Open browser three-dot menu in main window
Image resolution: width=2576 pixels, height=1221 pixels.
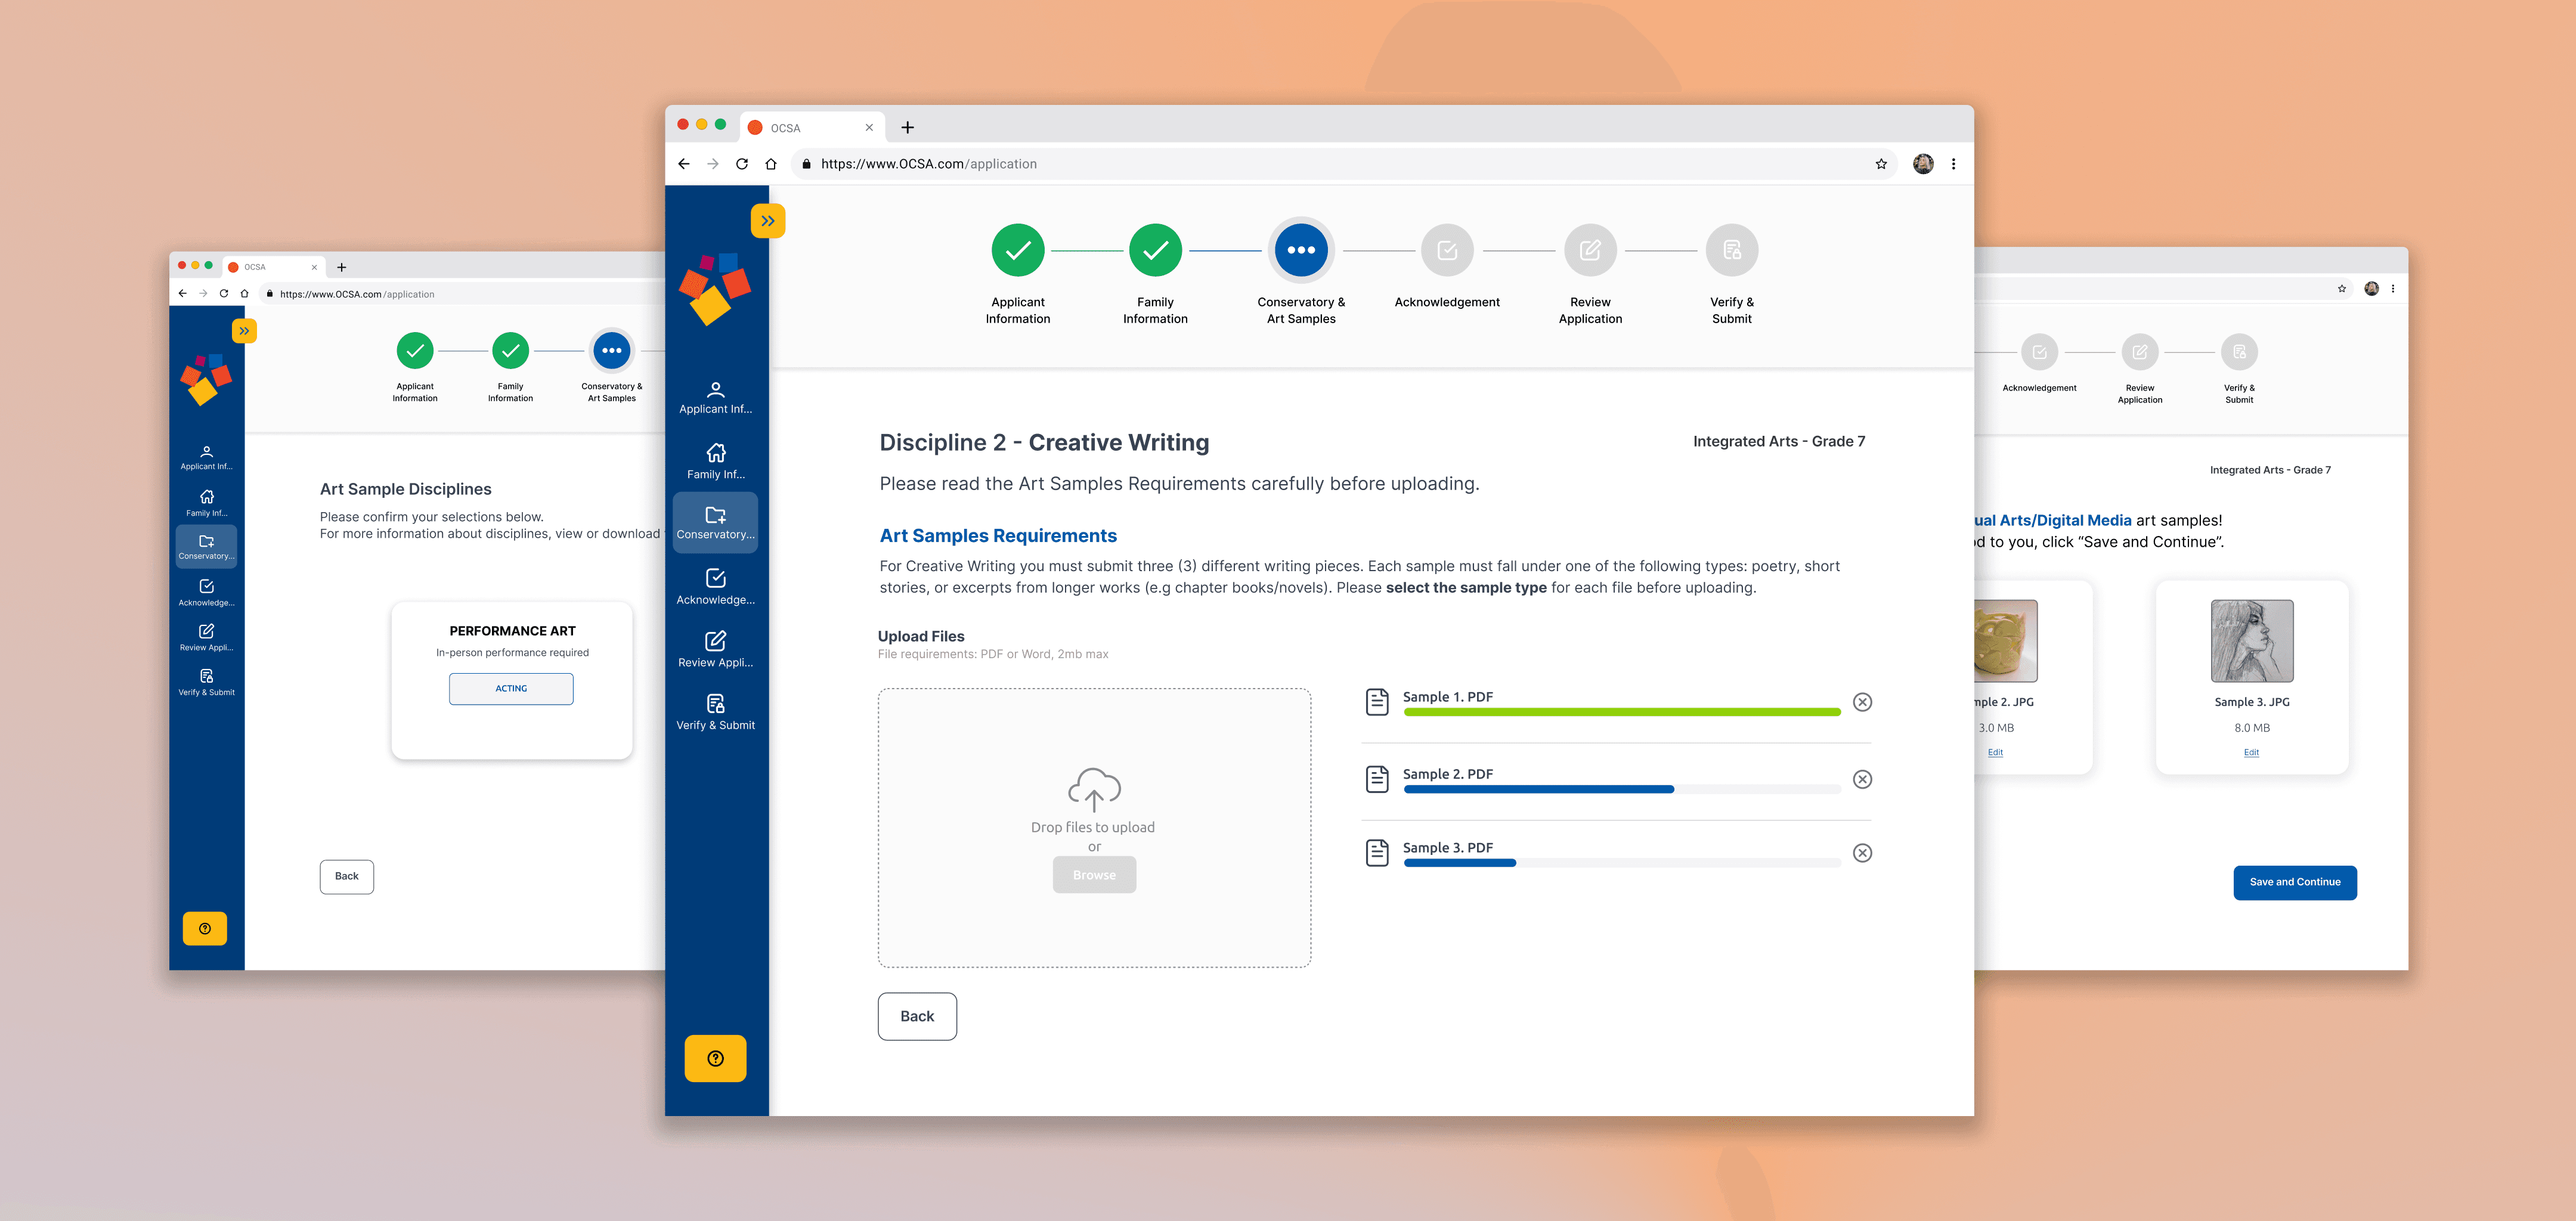point(1953,164)
